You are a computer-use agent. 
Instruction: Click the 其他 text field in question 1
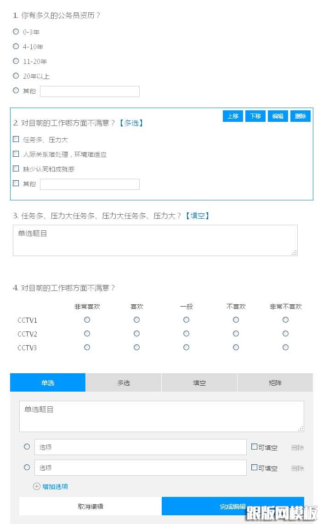coord(90,91)
